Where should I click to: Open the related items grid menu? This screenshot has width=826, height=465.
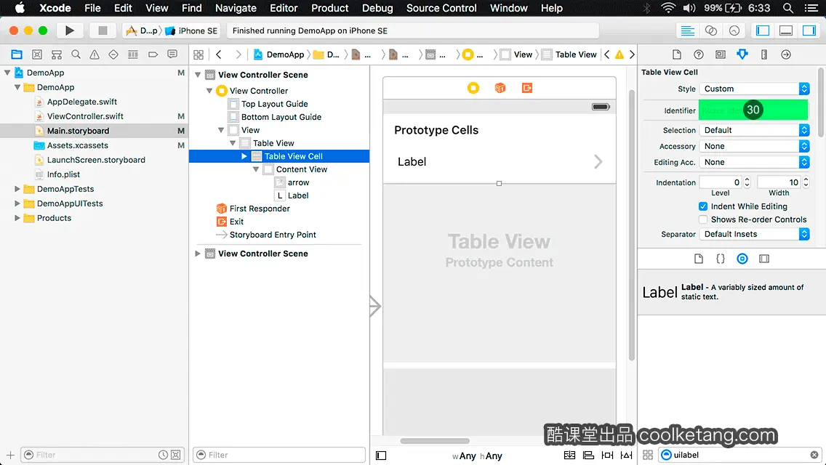199,54
